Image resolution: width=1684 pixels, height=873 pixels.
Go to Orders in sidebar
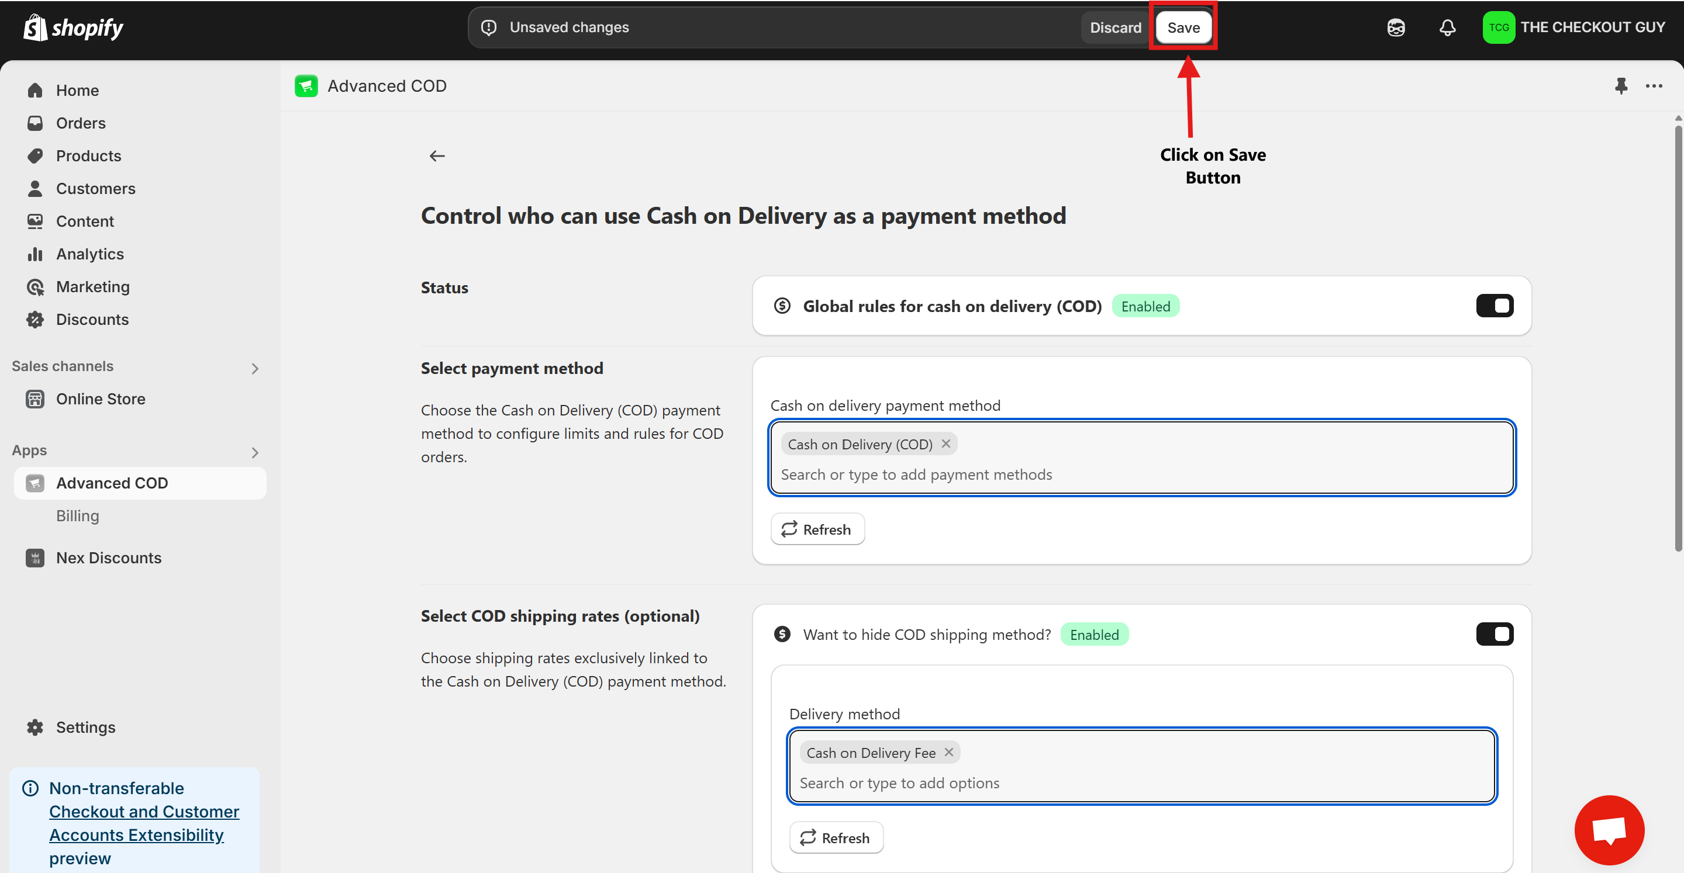[81, 123]
